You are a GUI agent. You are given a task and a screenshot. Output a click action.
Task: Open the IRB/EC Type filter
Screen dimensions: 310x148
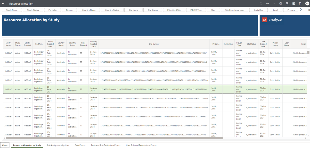point(196,10)
